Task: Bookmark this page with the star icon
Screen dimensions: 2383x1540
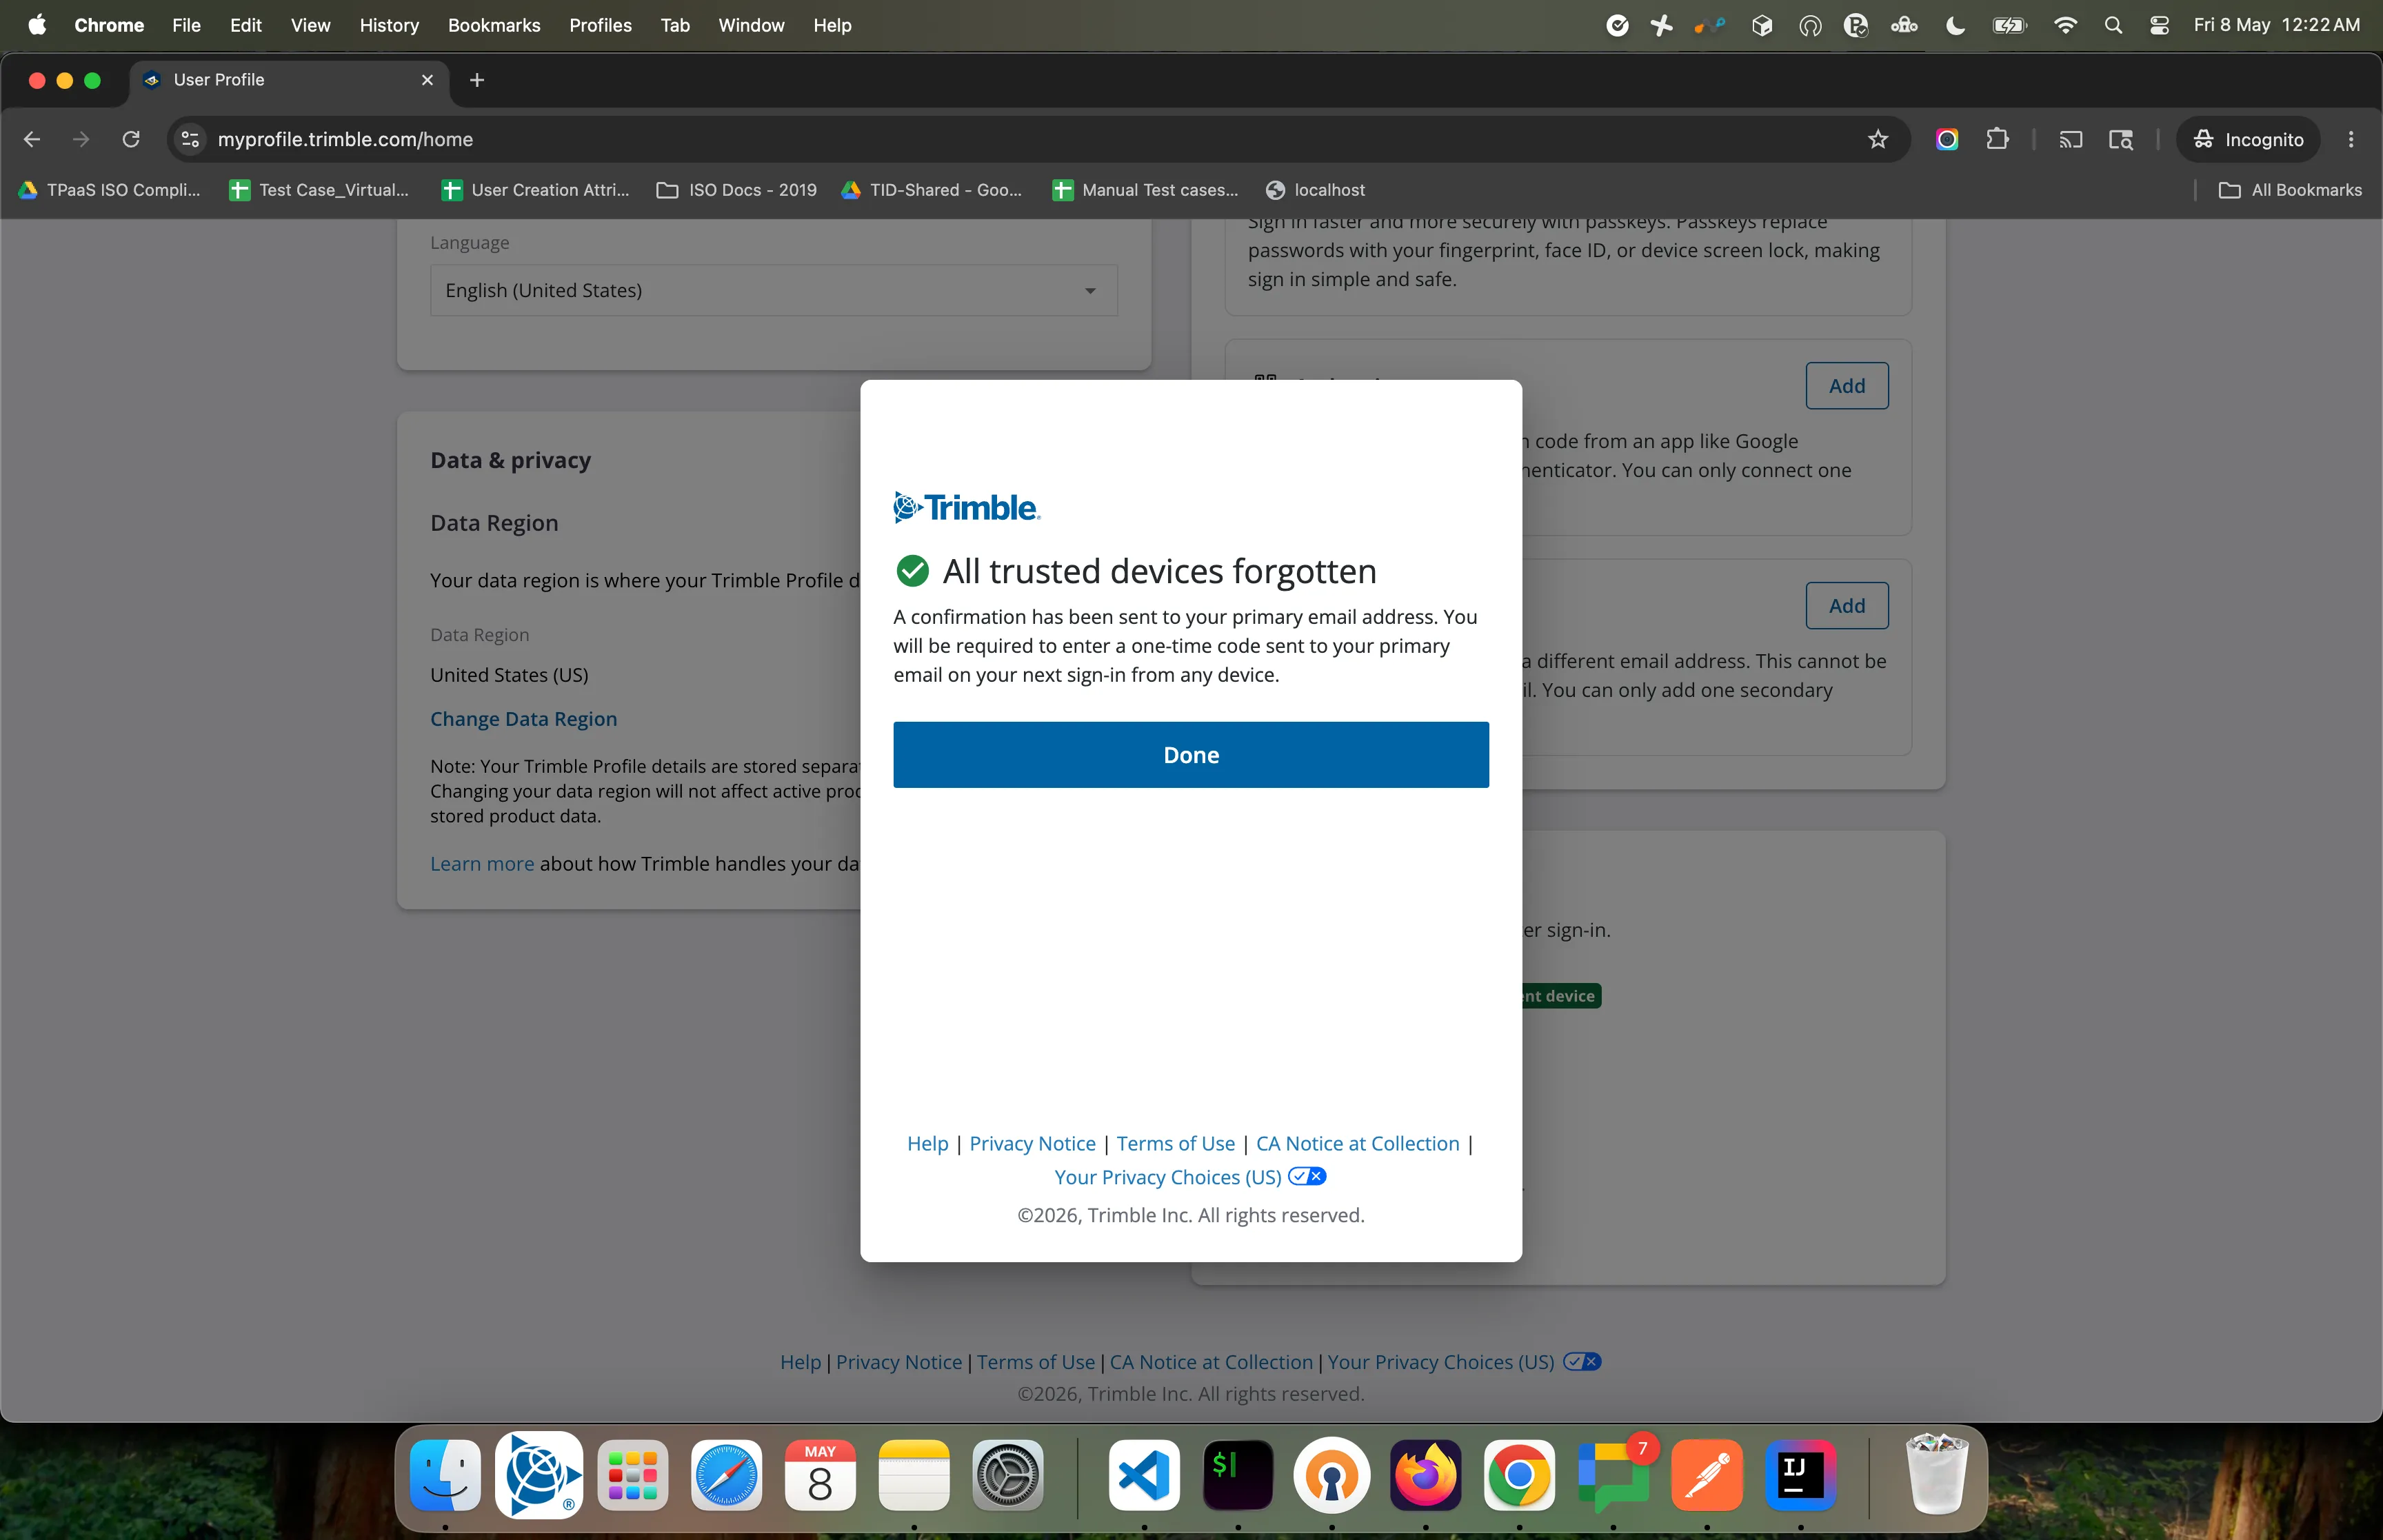Action: 1877,139
